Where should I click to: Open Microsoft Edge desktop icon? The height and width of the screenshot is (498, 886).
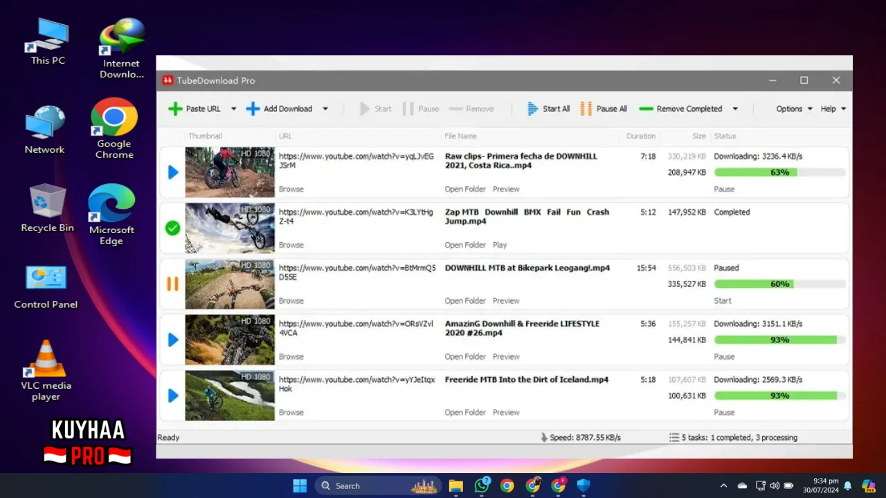coord(111,214)
